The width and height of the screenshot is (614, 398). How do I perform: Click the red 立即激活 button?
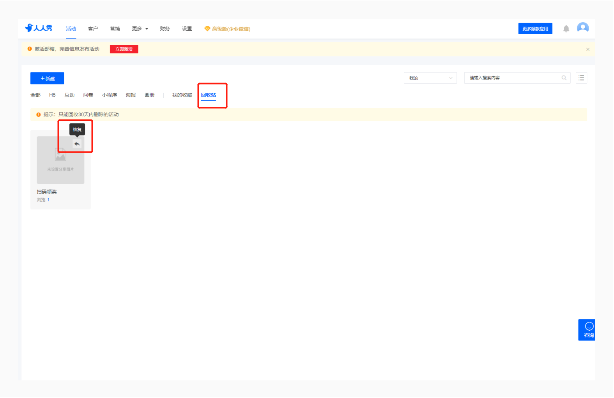[x=124, y=49]
